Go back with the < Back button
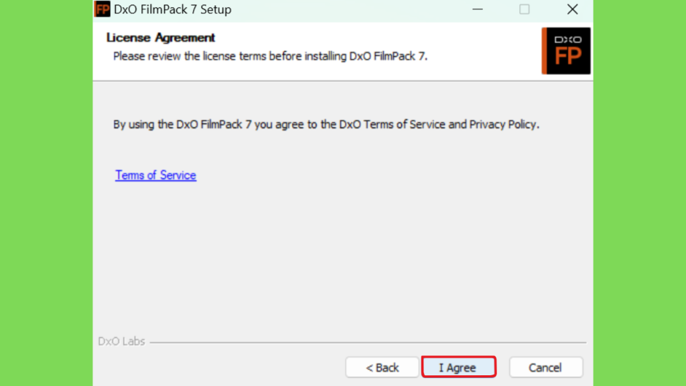The width and height of the screenshot is (686, 386). [x=382, y=367]
